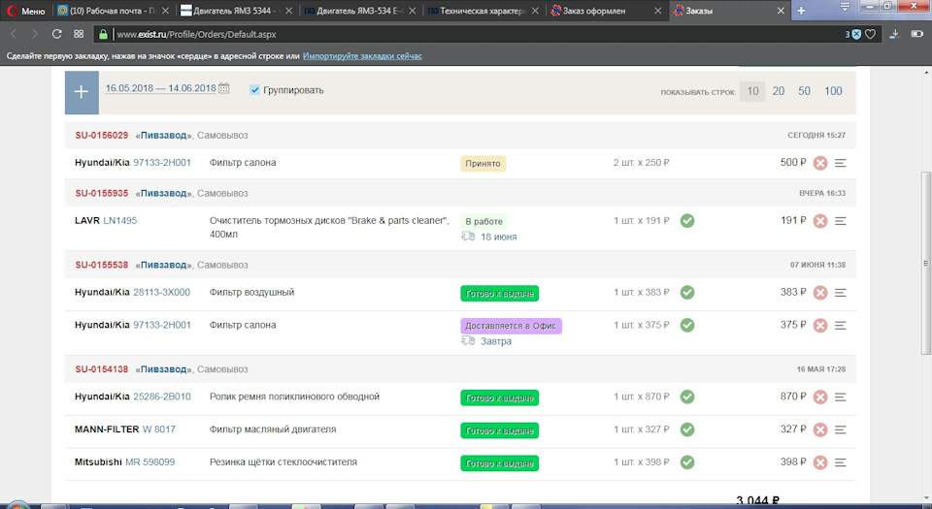The height and width of the screenshot is (509, 932).
Task: Click the Принято status badge
Action: (x=483, y=164)
